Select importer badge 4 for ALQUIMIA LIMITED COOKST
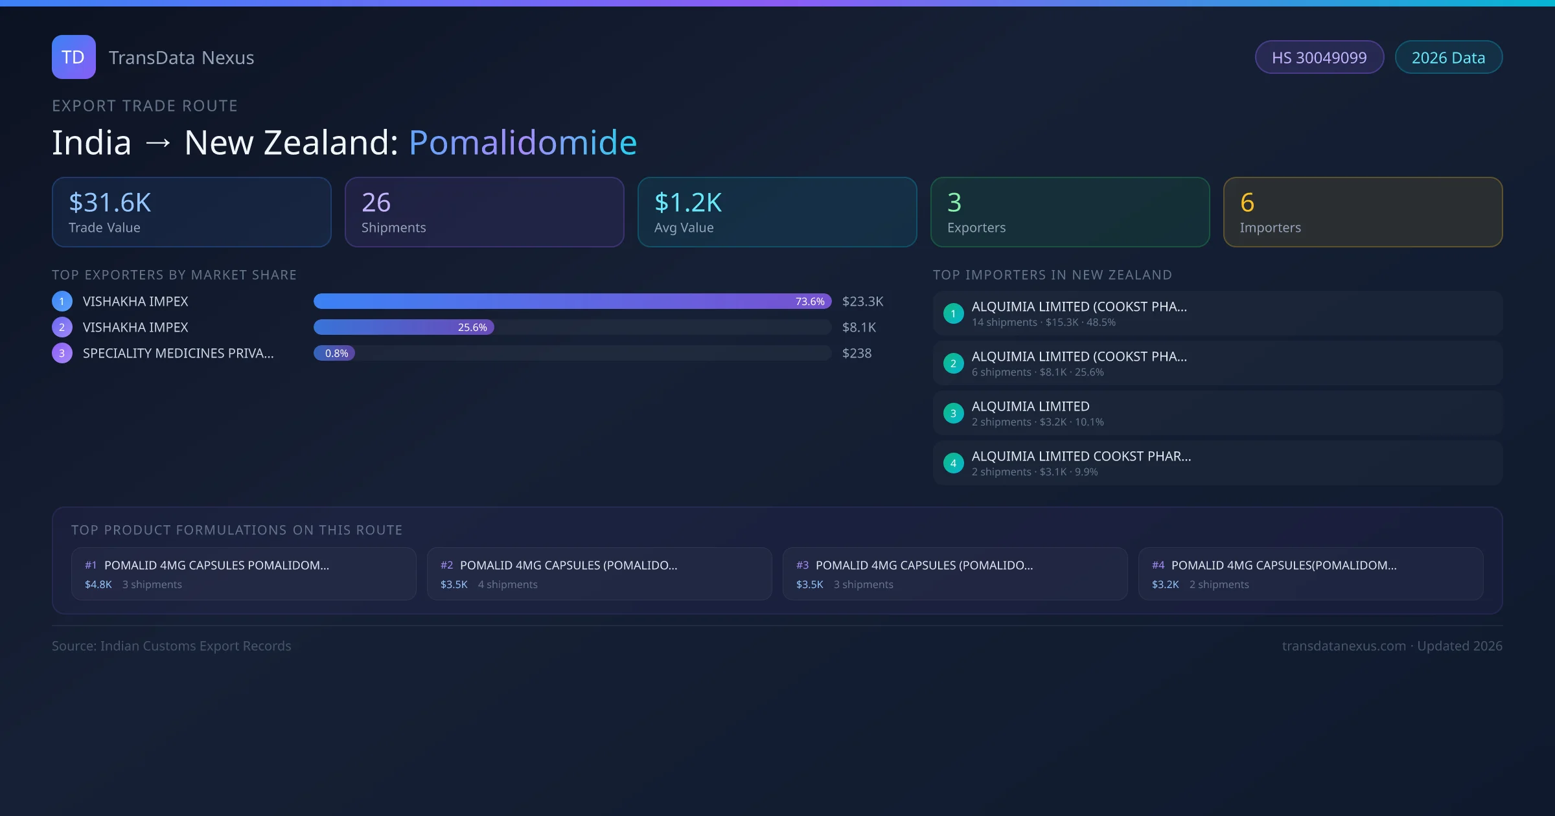 tap(952, 462)
